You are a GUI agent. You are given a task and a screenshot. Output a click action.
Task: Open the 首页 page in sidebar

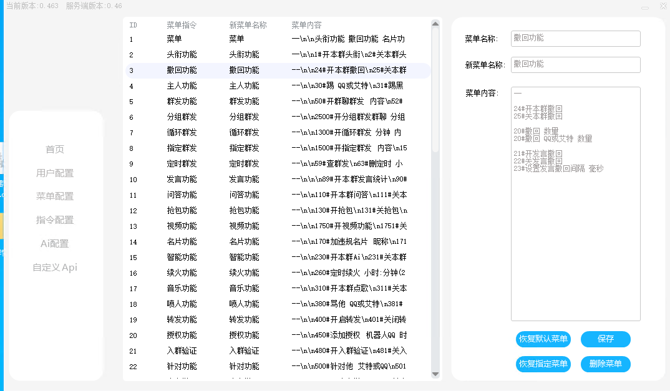55,149
